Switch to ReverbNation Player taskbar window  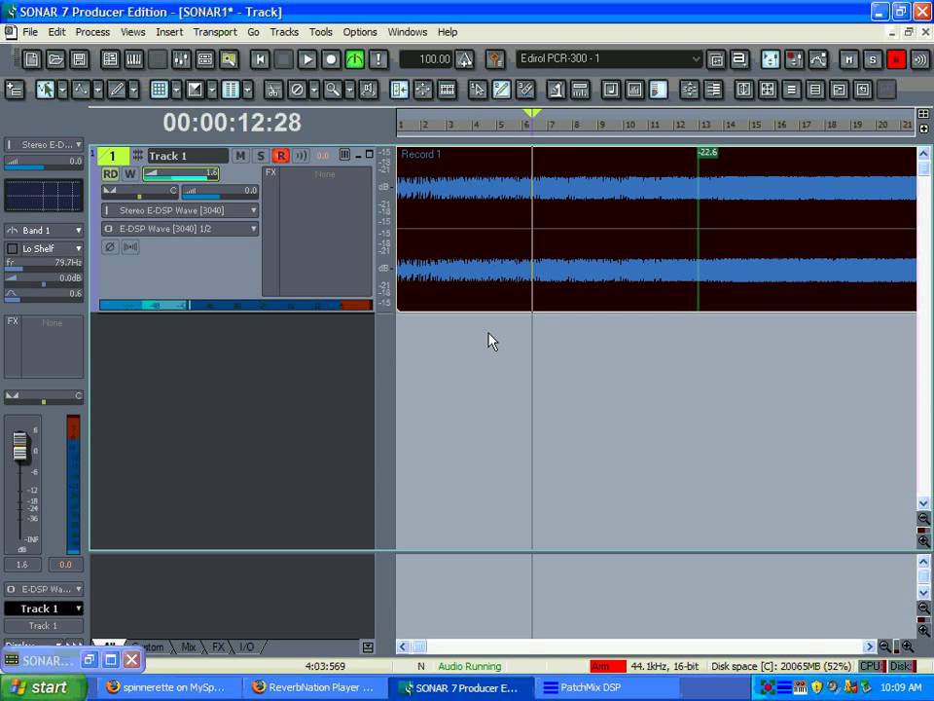314,687
